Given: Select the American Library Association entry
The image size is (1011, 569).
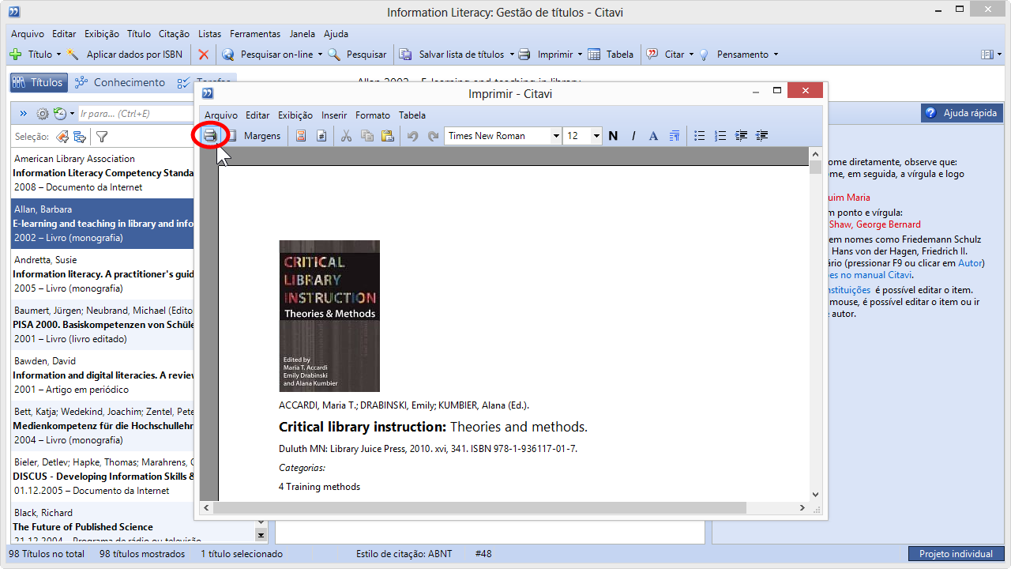Looking at the screenshot, I should tap(103, 173).
